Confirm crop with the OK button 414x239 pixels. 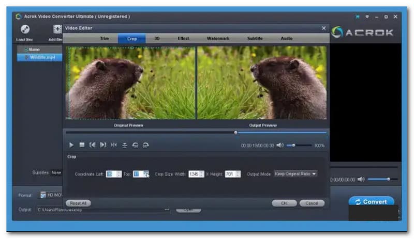pos(284,203)
